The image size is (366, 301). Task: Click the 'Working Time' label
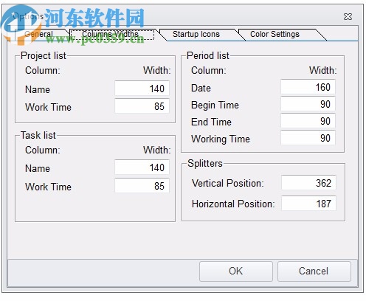pos(221,139)
